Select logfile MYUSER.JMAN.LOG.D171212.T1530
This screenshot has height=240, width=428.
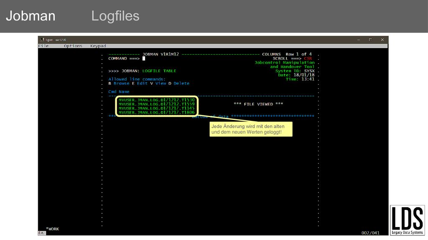156,100
